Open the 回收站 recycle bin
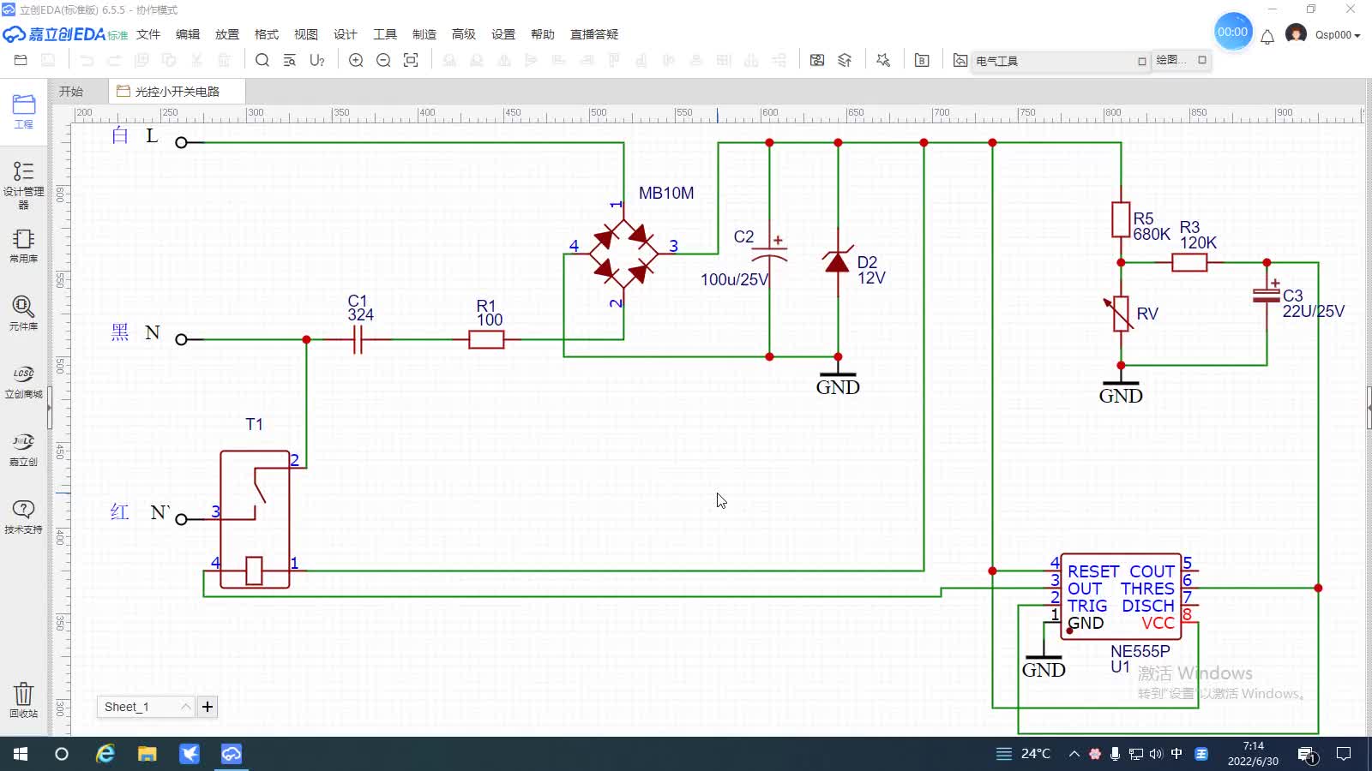This screenshot has height=771, width=1372. point(24,699)
